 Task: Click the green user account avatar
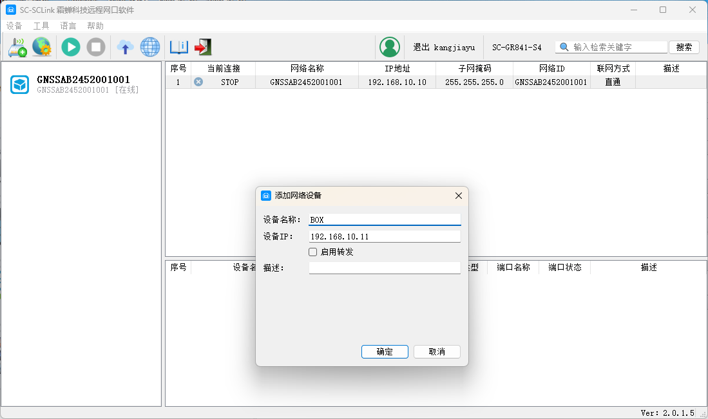click(389, 47)
